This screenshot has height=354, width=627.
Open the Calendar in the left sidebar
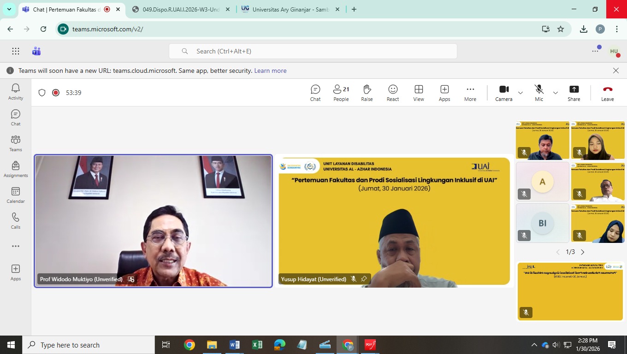[16, 195]
